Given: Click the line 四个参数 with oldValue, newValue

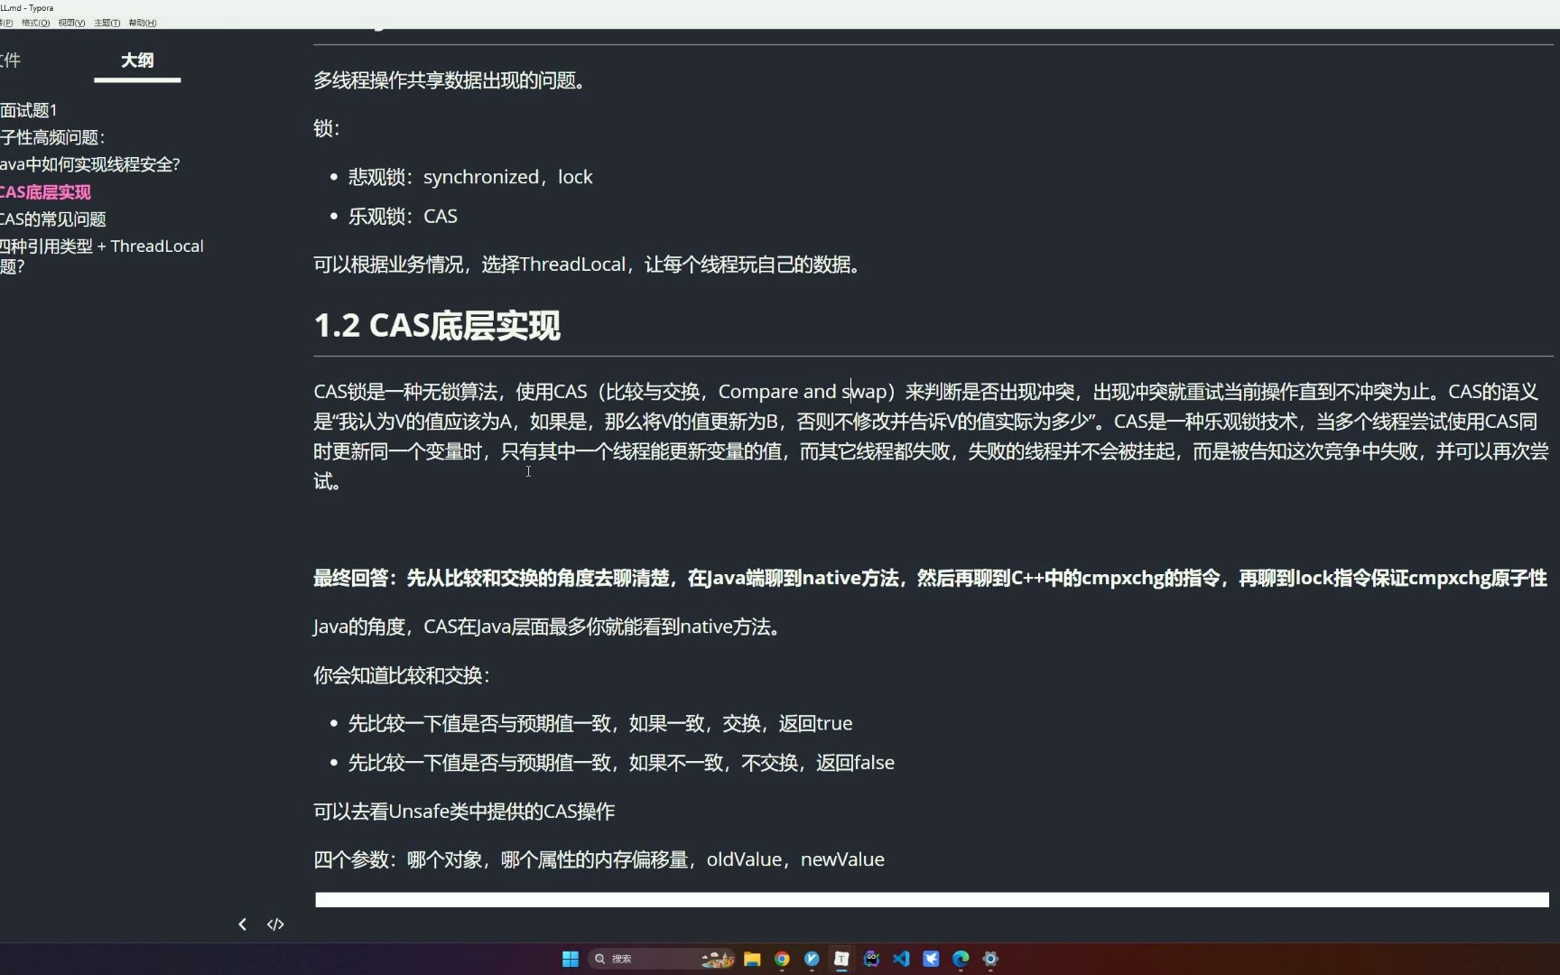Looking at the screenshot, I should pos(599,859).
